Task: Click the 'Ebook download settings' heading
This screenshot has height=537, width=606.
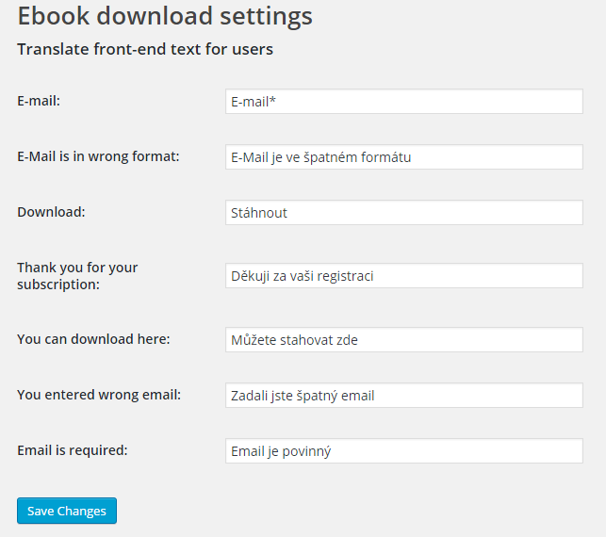Action: [165, 17]
